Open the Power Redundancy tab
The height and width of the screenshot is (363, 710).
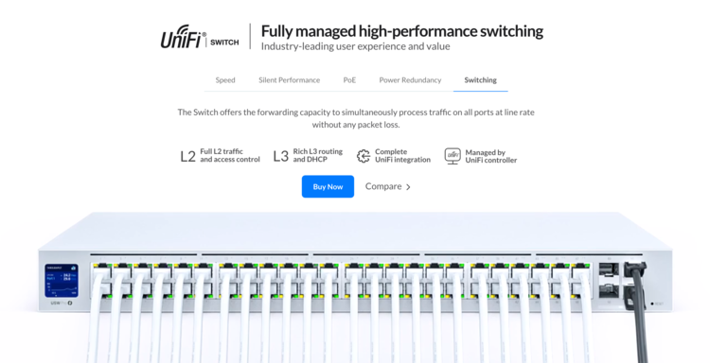pos(410,80)
